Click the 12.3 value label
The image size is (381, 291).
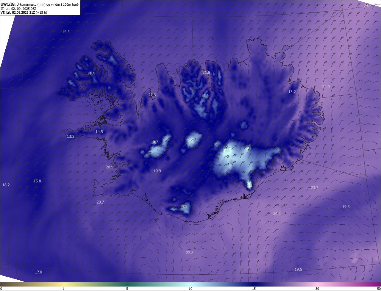[x=205, y=96]
